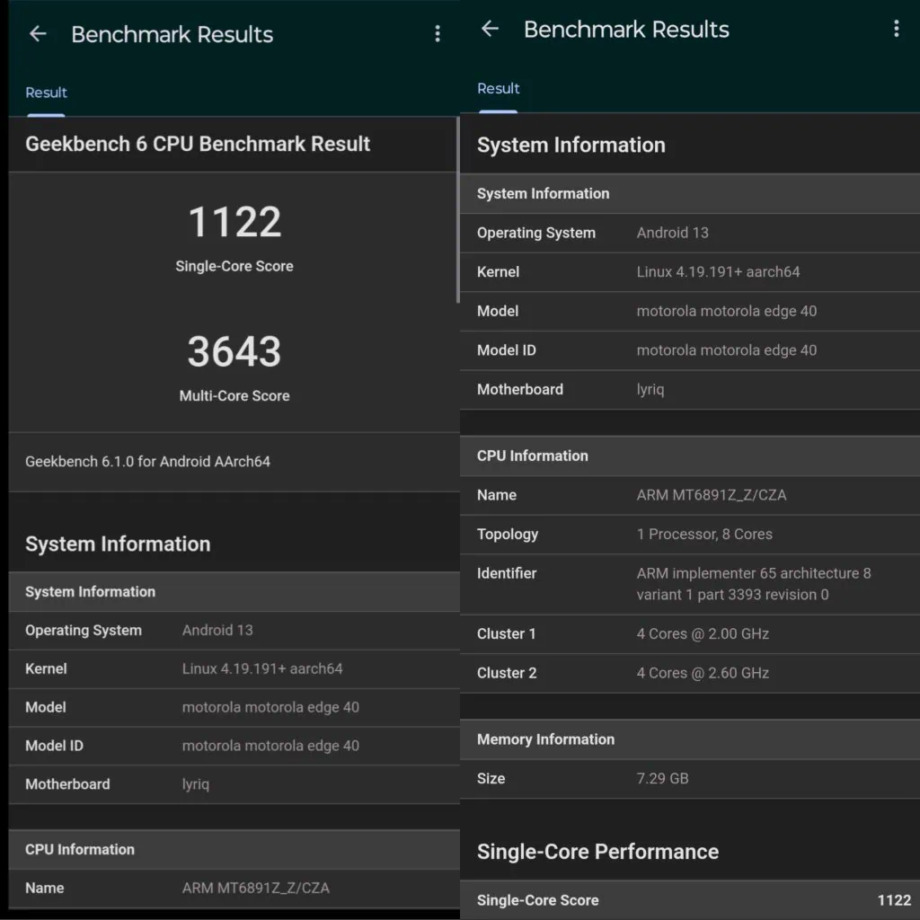Viewport: 920px width, 920px height.
Task: Click the Multi-Core Score value 3643
Action: point(234,351)
